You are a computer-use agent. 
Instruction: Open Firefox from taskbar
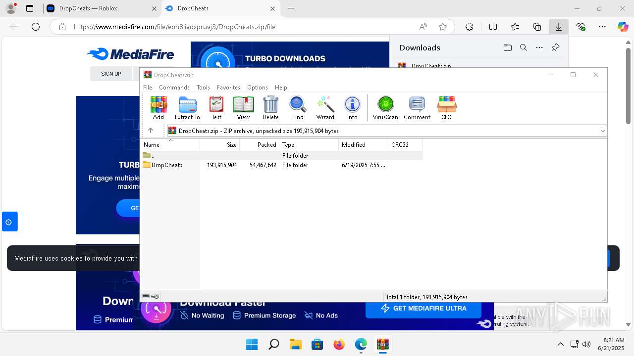pyautogui.click(x=339, y=344)
